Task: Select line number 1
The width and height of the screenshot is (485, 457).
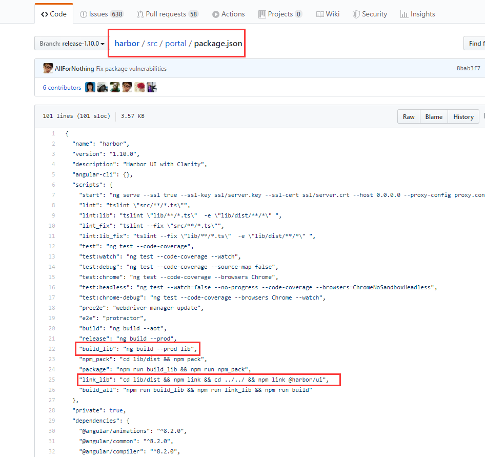Action: click(x=53, y=134)
